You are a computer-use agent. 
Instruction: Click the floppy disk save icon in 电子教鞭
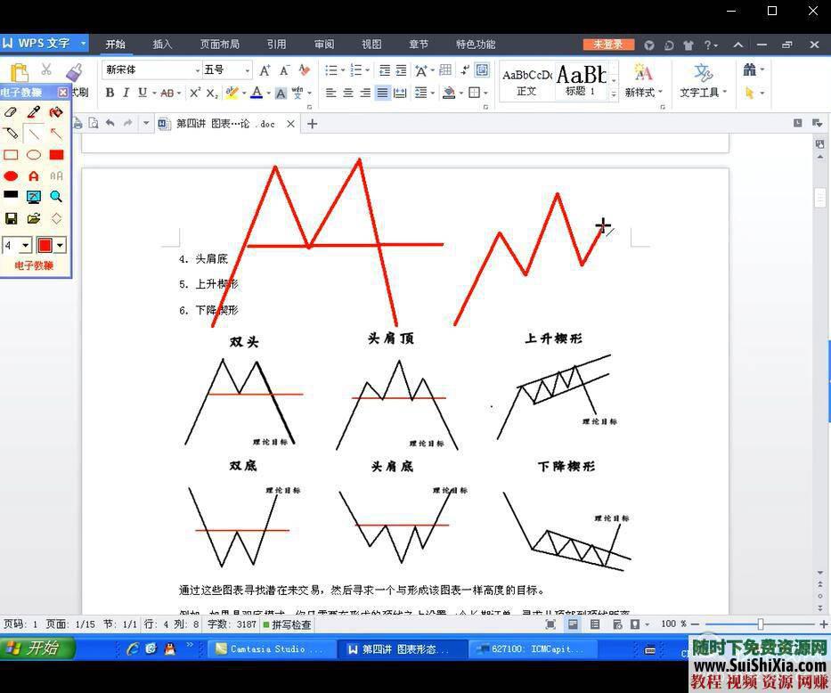[x=11, y=218]
